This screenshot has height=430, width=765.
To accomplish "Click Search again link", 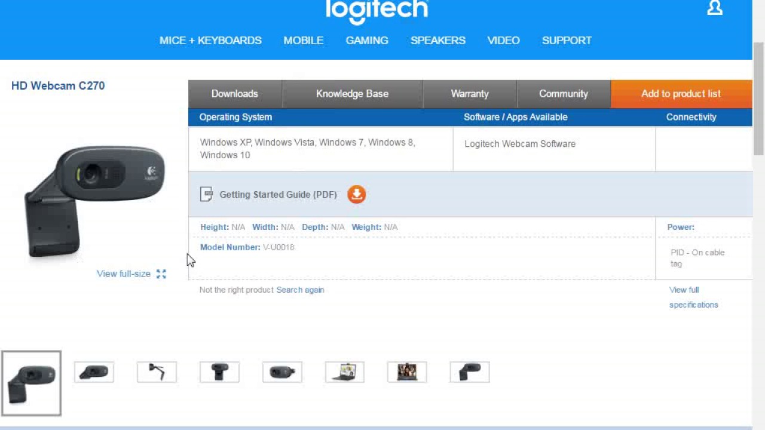I will pos(300,290).
